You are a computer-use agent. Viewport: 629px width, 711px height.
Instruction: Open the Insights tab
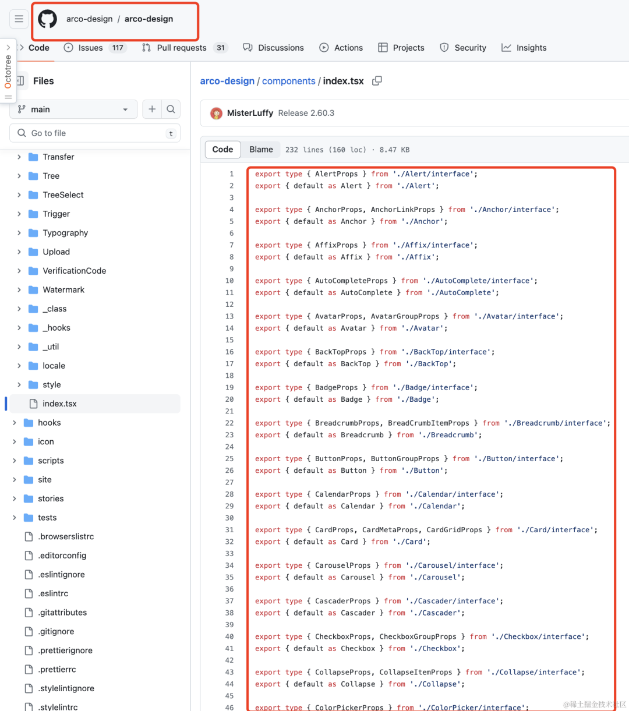coord(524,48)
